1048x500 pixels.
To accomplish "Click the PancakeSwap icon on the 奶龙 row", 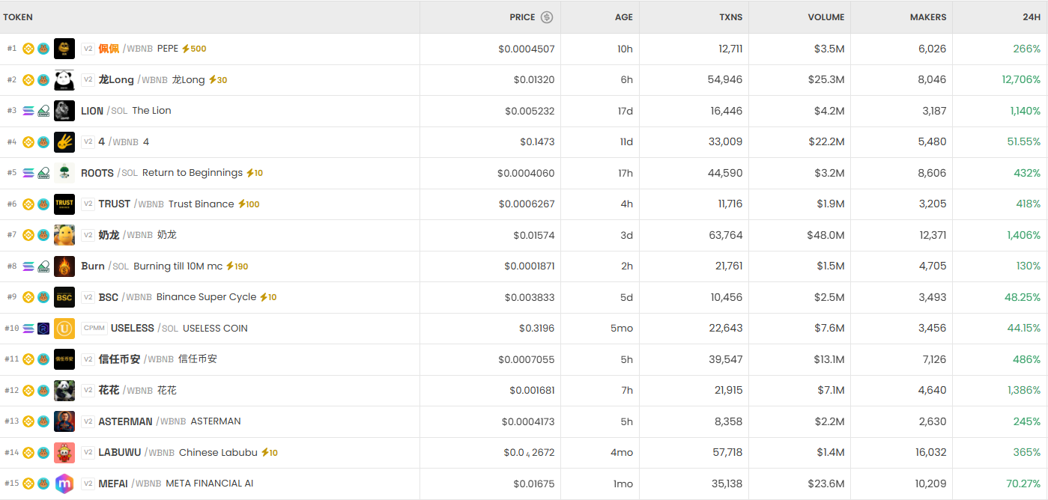I will coord(44,234).
